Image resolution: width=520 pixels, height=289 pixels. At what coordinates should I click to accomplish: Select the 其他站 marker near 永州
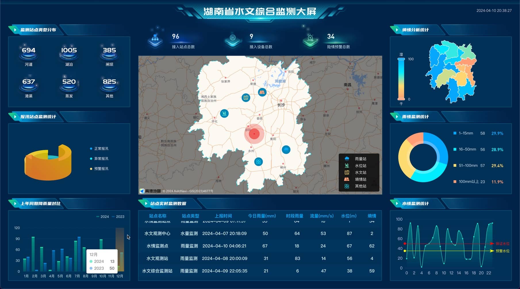pyautogui.click(x=258, y=162)
